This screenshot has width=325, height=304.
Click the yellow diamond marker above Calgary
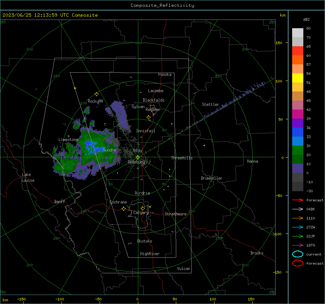pyautogui.click(x=143, y=208)
